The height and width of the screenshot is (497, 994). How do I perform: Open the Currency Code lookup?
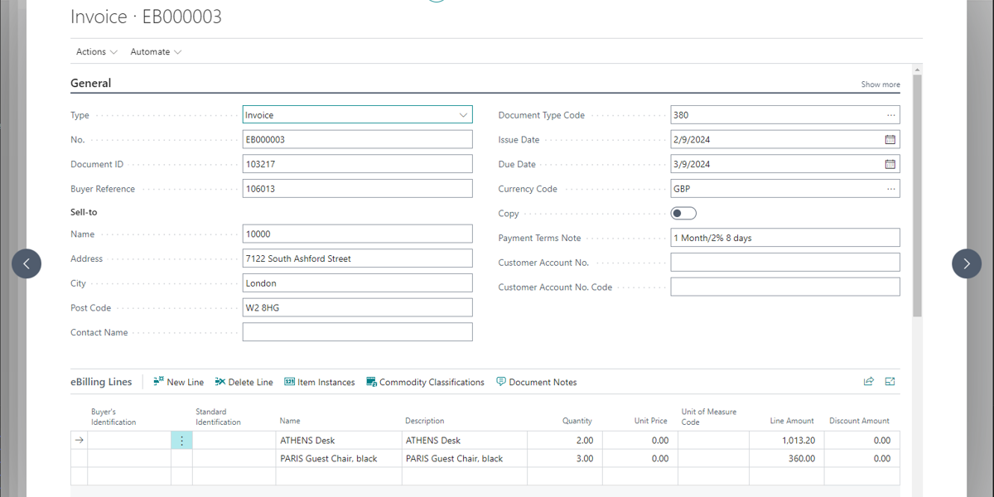(x=890, y=189)
